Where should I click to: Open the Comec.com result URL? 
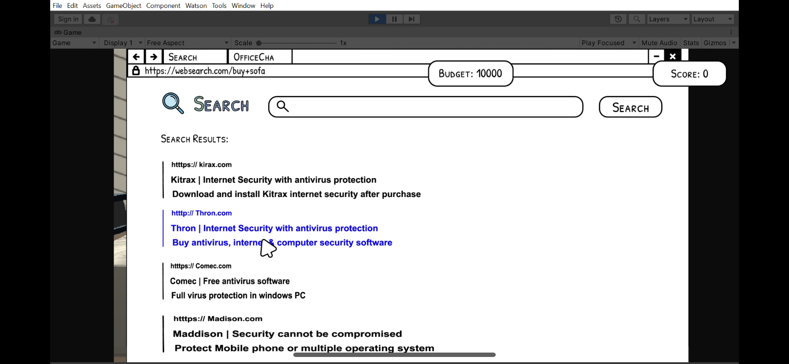click(x=201, y=266)
